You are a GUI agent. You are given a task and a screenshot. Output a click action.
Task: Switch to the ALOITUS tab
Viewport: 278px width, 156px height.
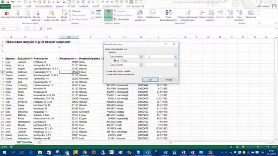17,6
